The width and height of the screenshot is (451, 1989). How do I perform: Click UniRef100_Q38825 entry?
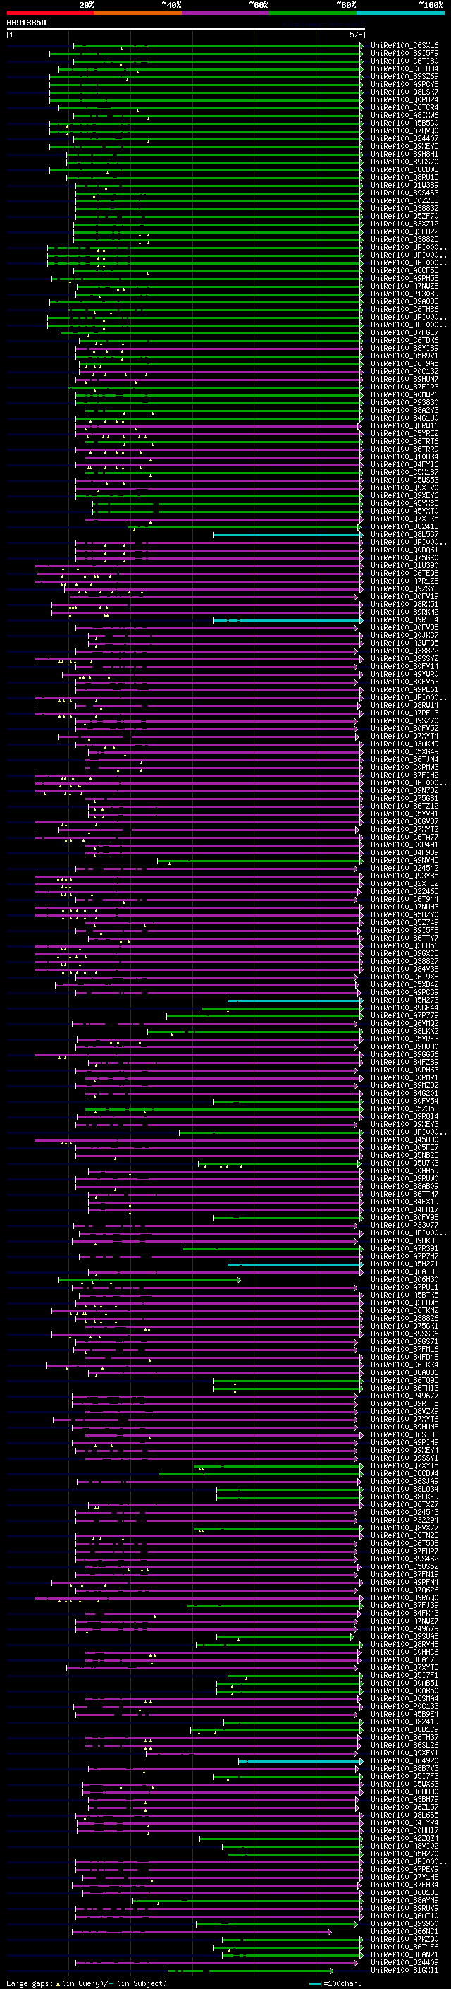pos(404,239)
